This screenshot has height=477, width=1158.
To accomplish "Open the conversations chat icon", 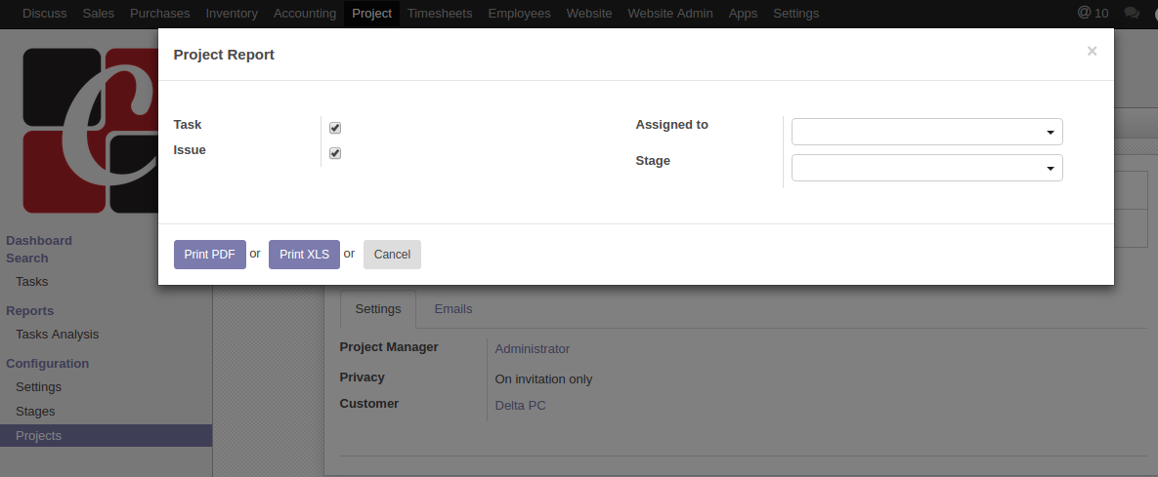I will (1132, 14).
